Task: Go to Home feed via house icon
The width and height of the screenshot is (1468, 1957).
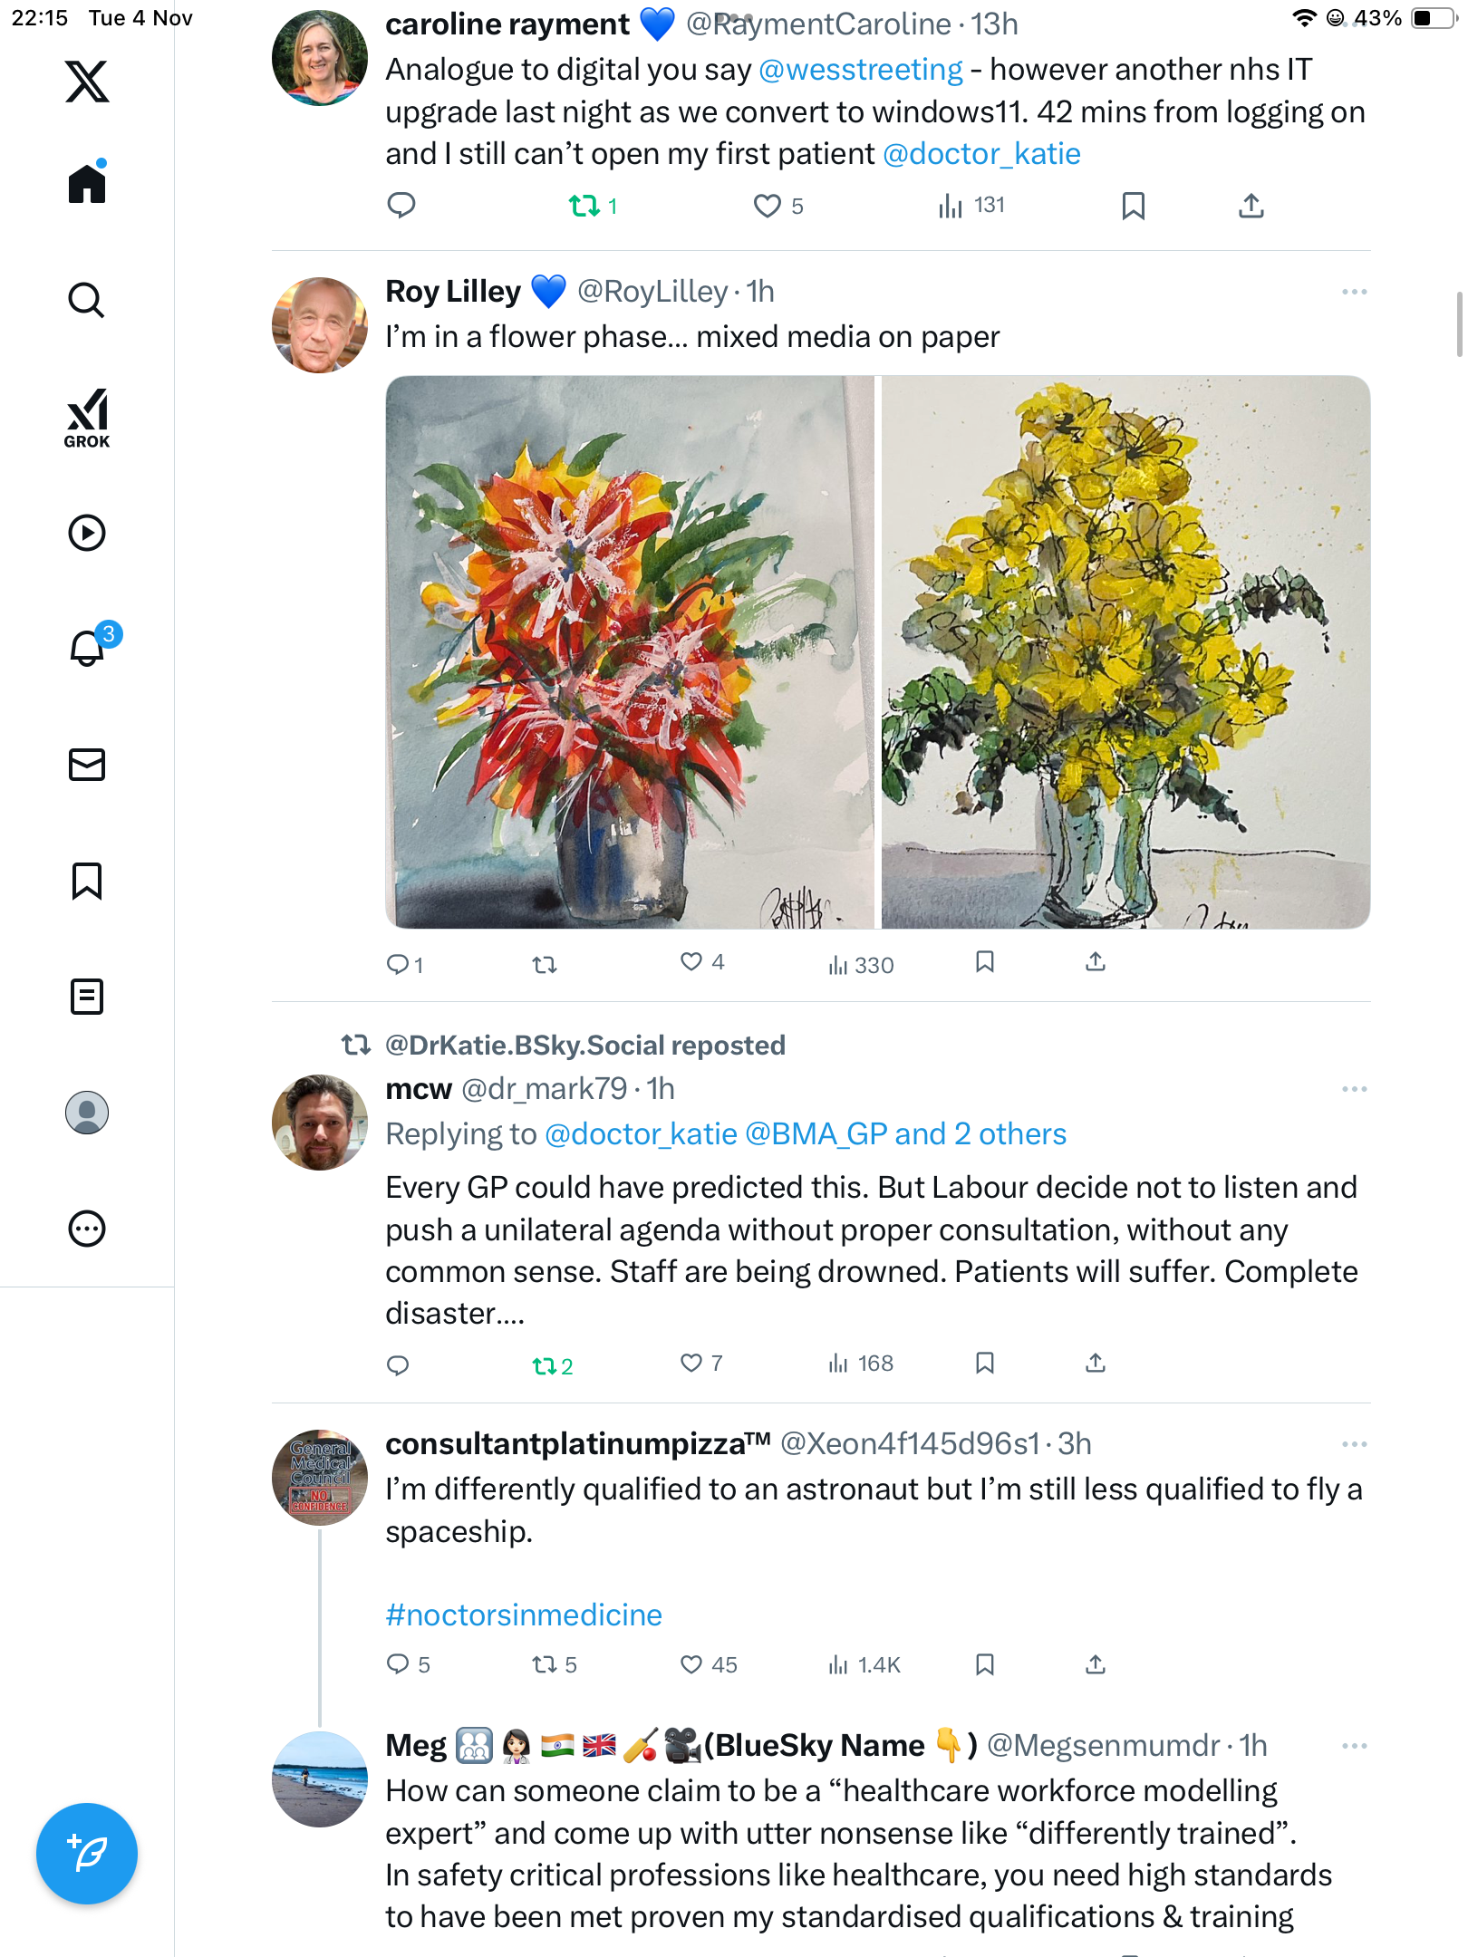Action: point(87,183)
